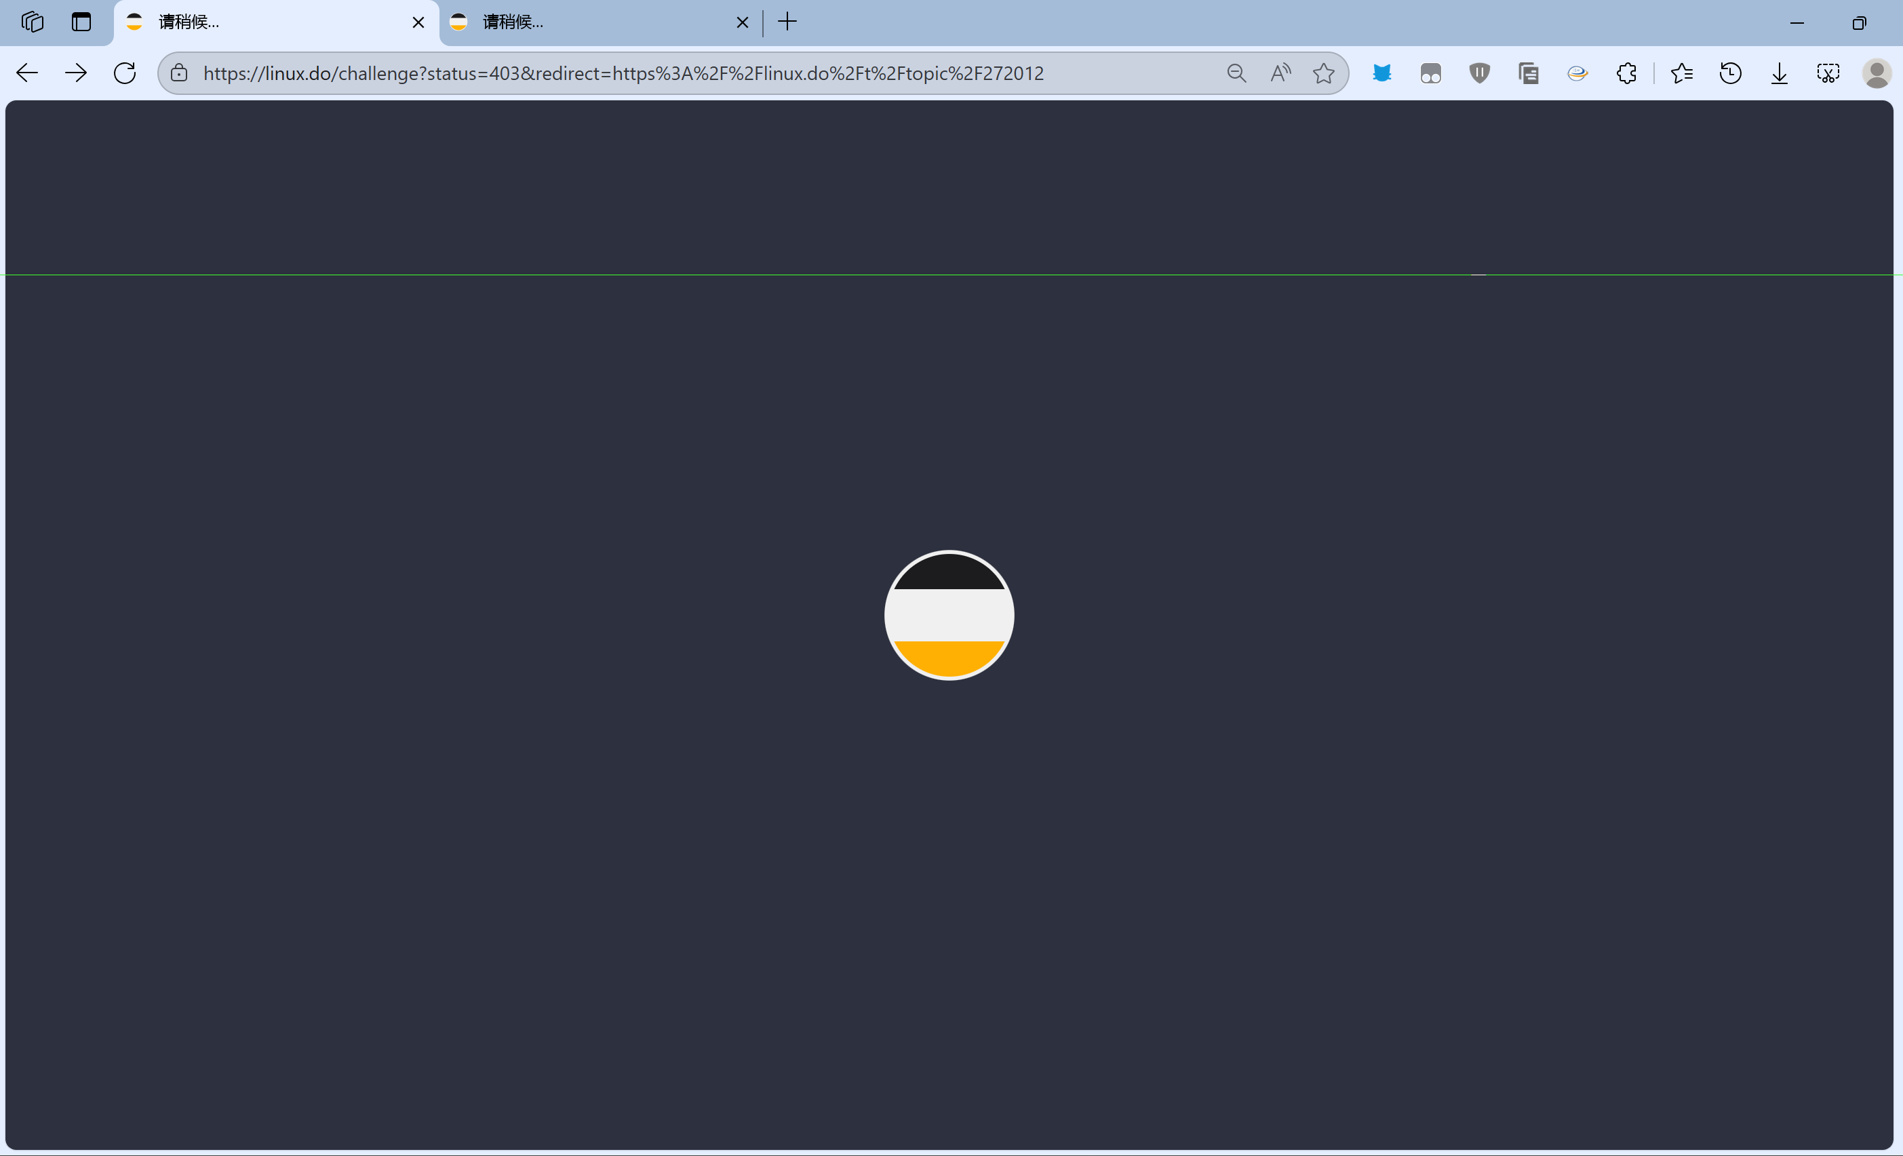Open the Downloads panel
This screenshot has width=1903, height=1156.
pos(1780,73)
